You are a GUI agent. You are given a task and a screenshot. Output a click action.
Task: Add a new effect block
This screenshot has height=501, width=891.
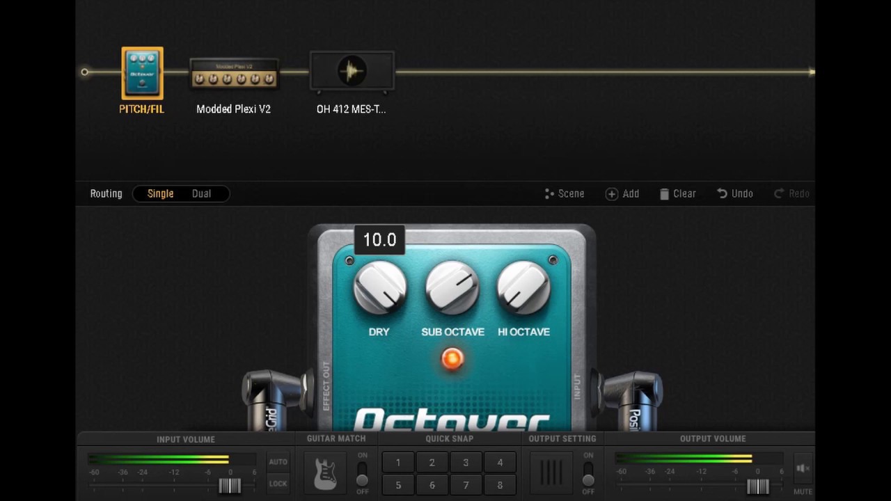point(622,193)
